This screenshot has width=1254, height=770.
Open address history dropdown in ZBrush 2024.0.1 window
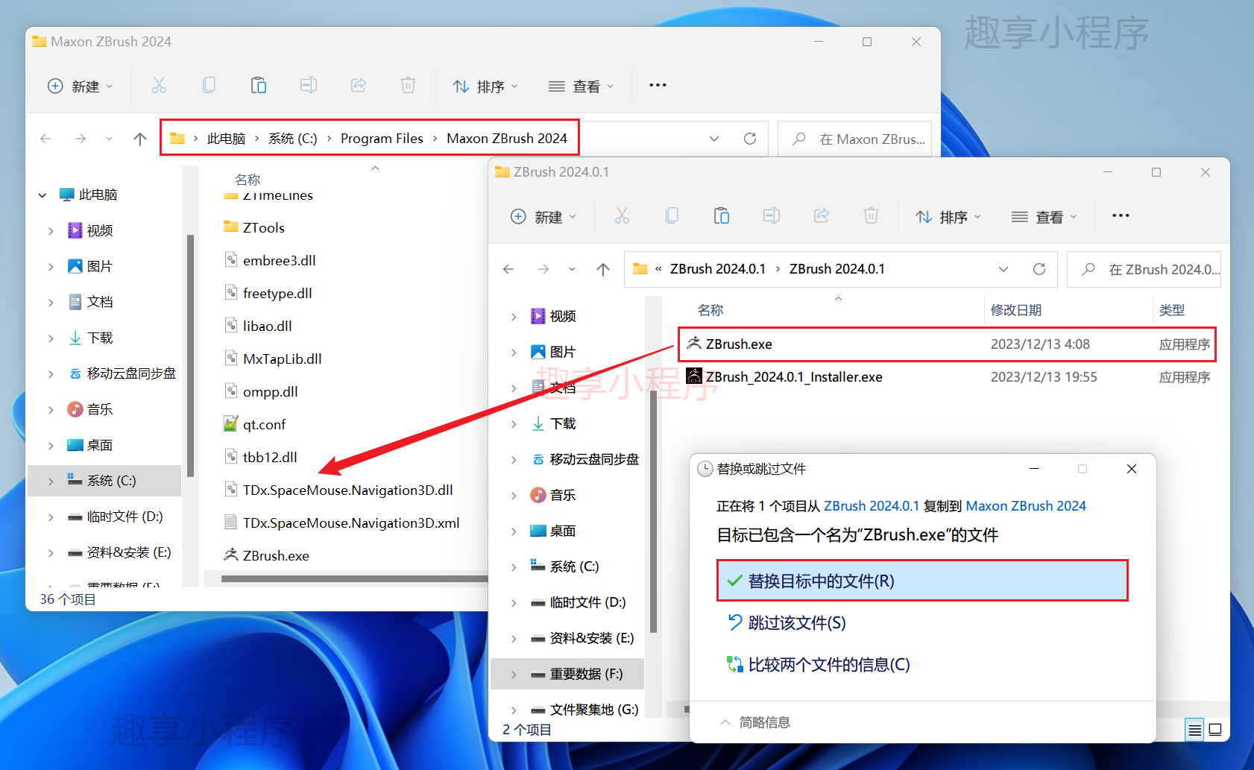[x=1003, y=269]
